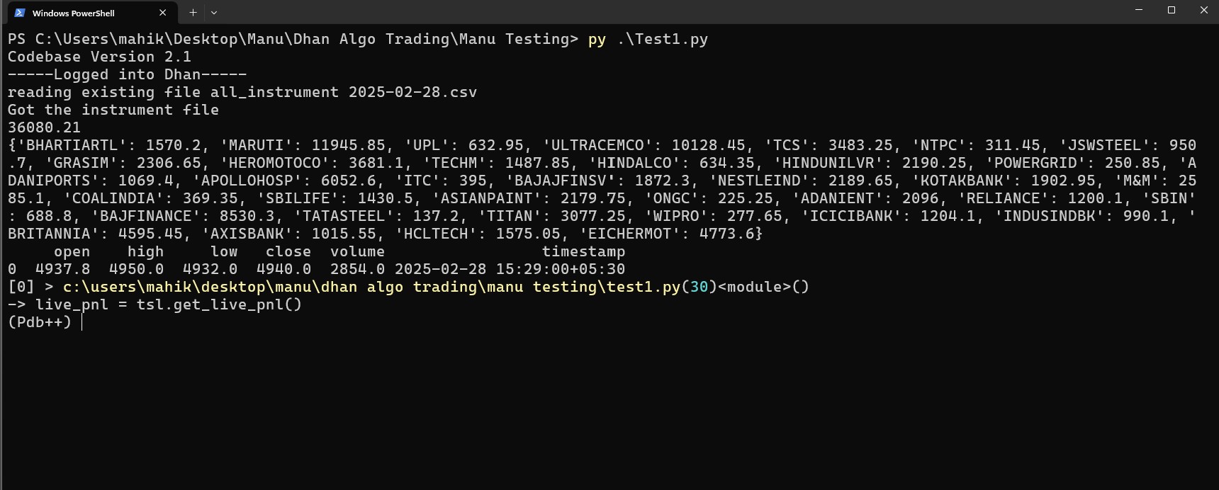Click the "Codebase Version 2.1" line
The width and height of the screenshot is (1219, 490).
(99, 57)
